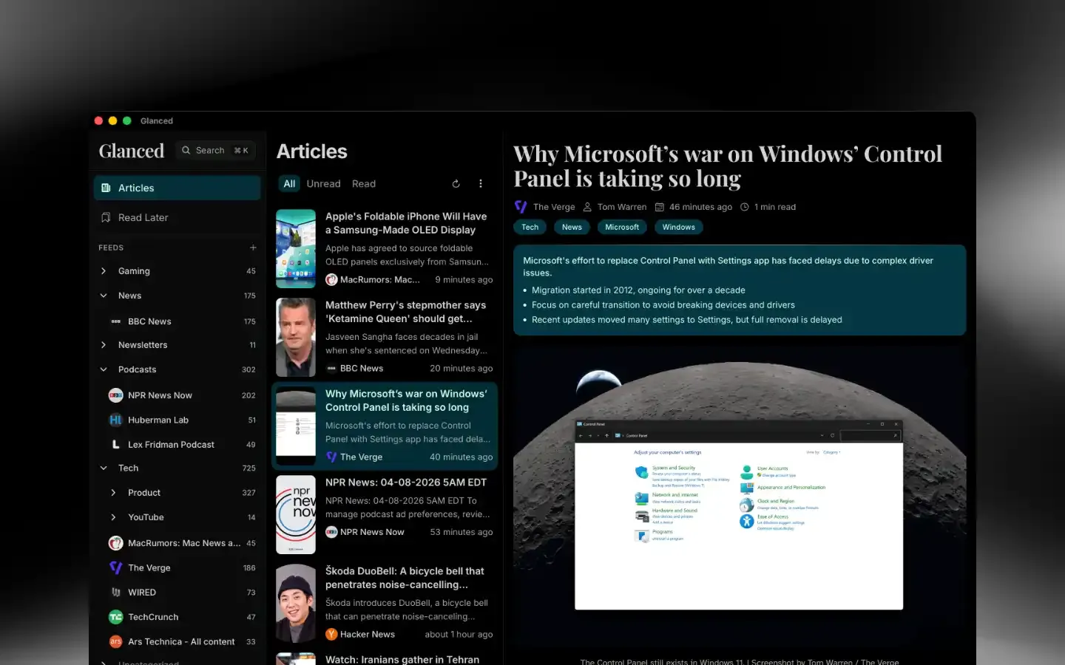
Task: Click the Microsoft tag on the article
Action: 622,227
